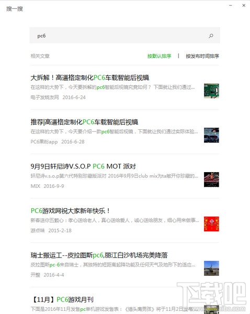Click thumbnail of 轩尼诗 party article
Viewport: 250px width, 314px height.
point(211,180)
